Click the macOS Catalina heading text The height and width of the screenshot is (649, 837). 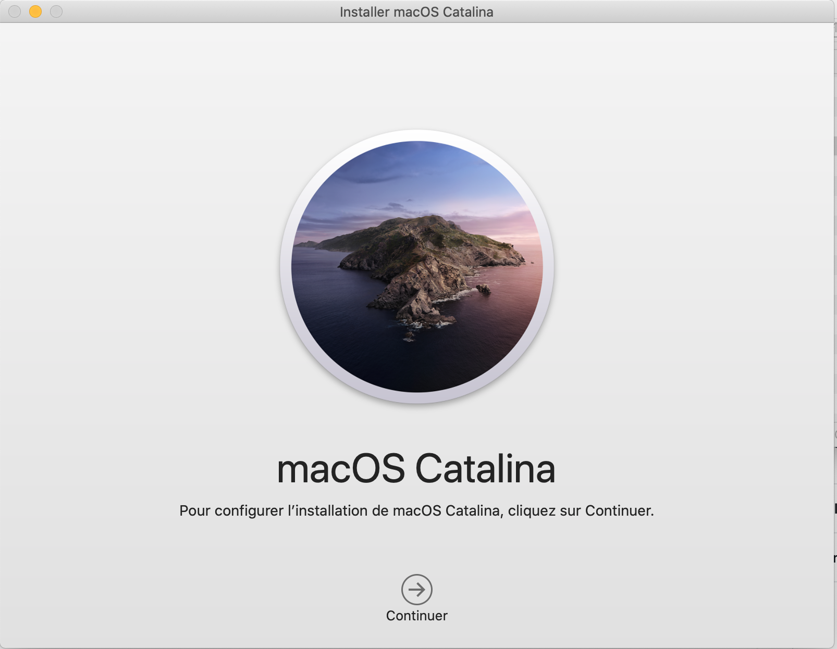tap(417, 470)
